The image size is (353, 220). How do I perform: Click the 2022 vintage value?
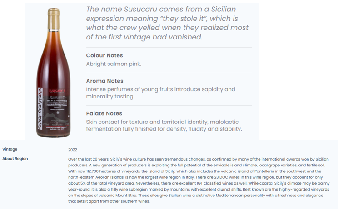click(x=73, y=150)
